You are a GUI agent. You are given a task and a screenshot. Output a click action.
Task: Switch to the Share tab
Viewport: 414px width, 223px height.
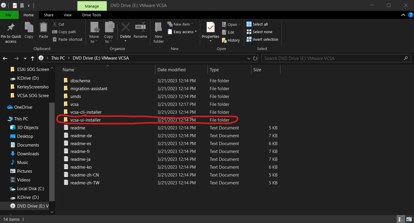coord(49,15)
